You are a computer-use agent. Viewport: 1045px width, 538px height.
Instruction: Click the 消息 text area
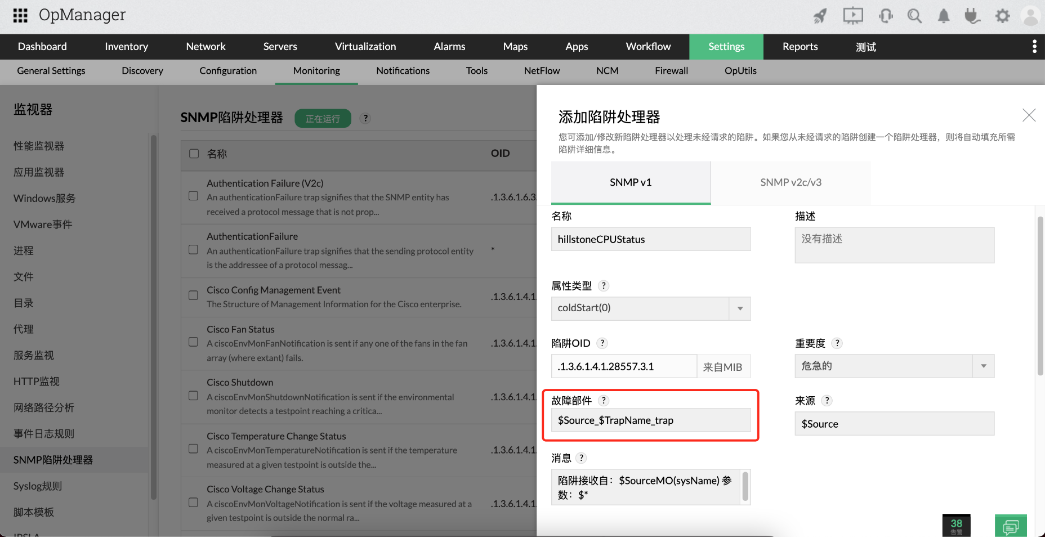[x=651, y=487]
